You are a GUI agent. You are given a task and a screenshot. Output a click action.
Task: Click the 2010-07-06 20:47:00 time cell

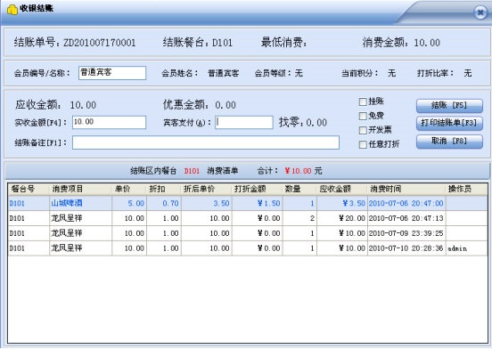406,203
